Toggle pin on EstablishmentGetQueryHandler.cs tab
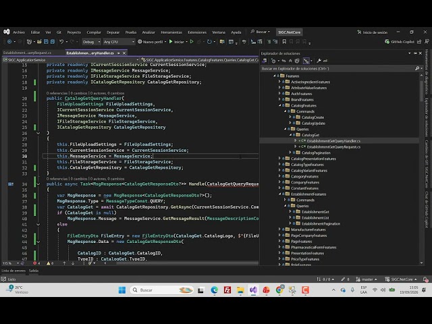This screenshot has width=432, height=324. tap(119, 53)
